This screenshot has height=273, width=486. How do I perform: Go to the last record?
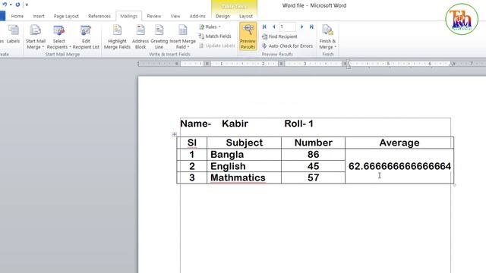click(x=311, y=27)
